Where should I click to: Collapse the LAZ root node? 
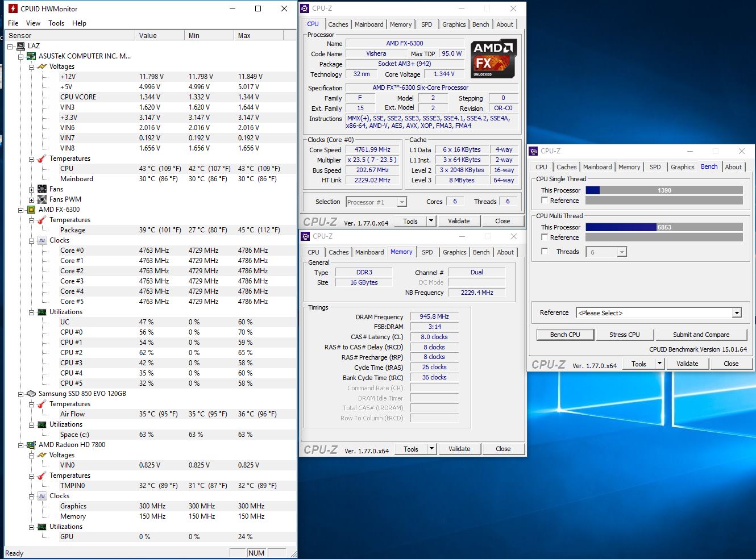click(x=10, y=46)
